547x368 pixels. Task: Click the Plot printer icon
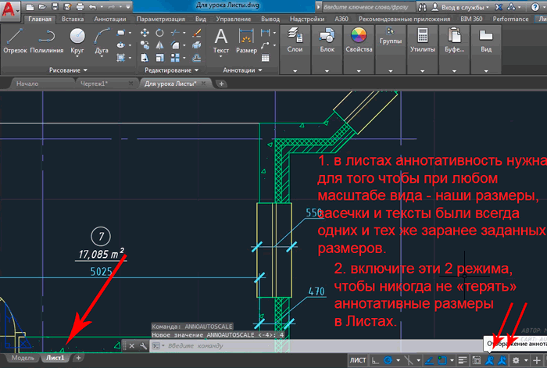click(80, 6)
